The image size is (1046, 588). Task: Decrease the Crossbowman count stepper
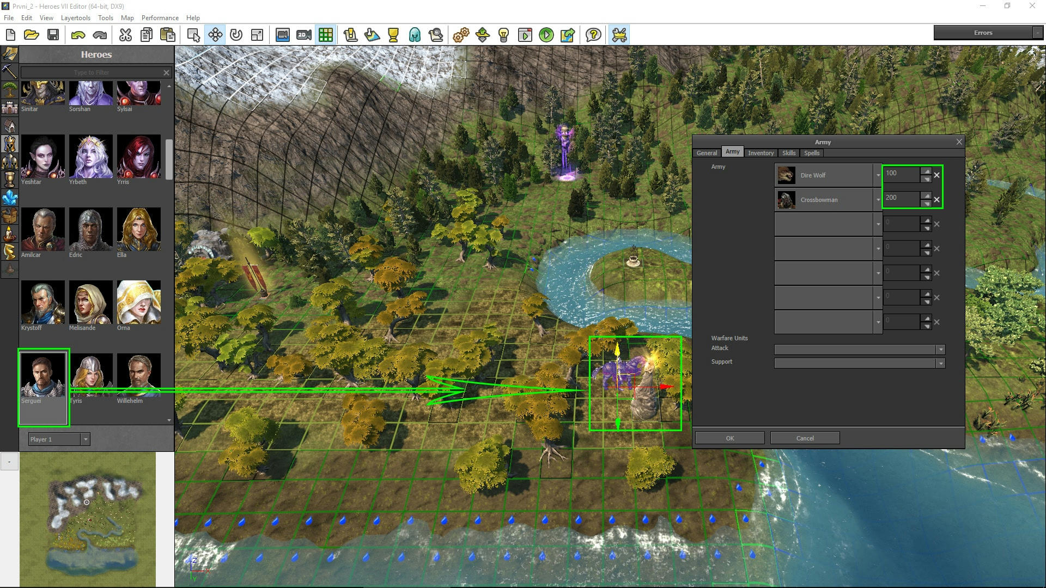coord(927,204)
